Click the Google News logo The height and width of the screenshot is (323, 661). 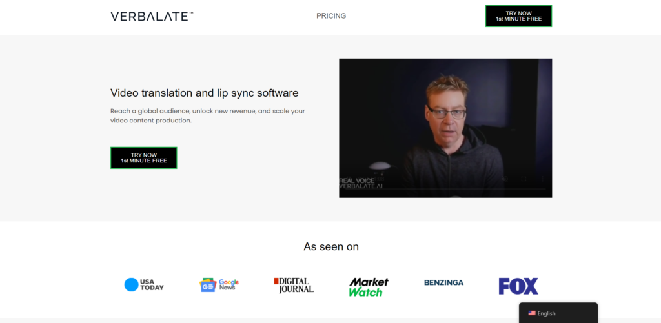(219, 284)
